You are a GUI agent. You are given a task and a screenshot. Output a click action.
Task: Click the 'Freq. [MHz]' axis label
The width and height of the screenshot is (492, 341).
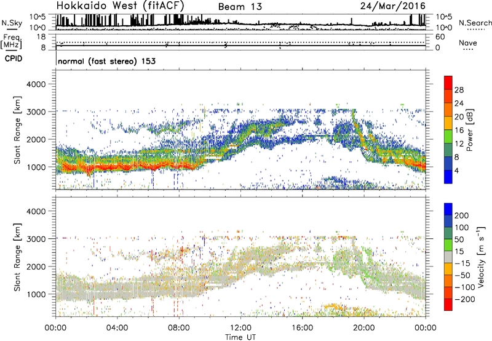pyautogui.click(x=11, y=41)
